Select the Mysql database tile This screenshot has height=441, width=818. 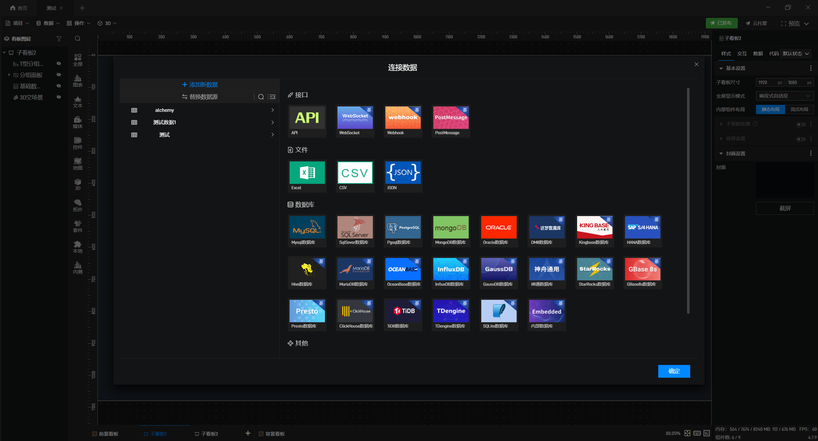pos(307,231)
